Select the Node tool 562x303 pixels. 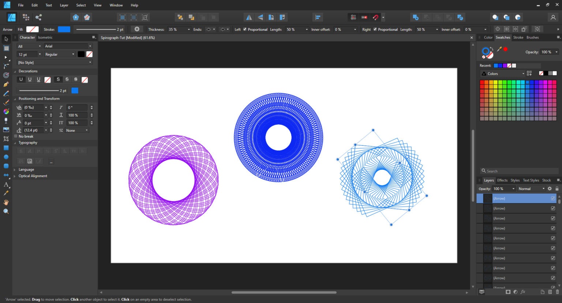pyautogui.click(x=6, y=57)
